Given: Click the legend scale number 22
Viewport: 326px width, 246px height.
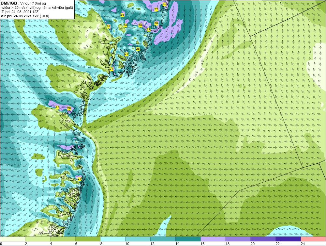Looking at the screenshot, I should 277,244.
